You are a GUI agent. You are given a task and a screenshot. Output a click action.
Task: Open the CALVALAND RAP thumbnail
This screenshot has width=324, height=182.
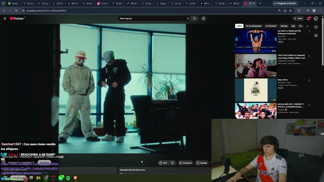coord(256,111)
